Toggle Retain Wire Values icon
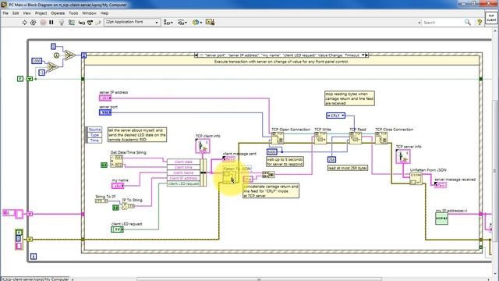The height and width of the screenshot is (281, 499). pyautogui.click(x=72, y=23)
